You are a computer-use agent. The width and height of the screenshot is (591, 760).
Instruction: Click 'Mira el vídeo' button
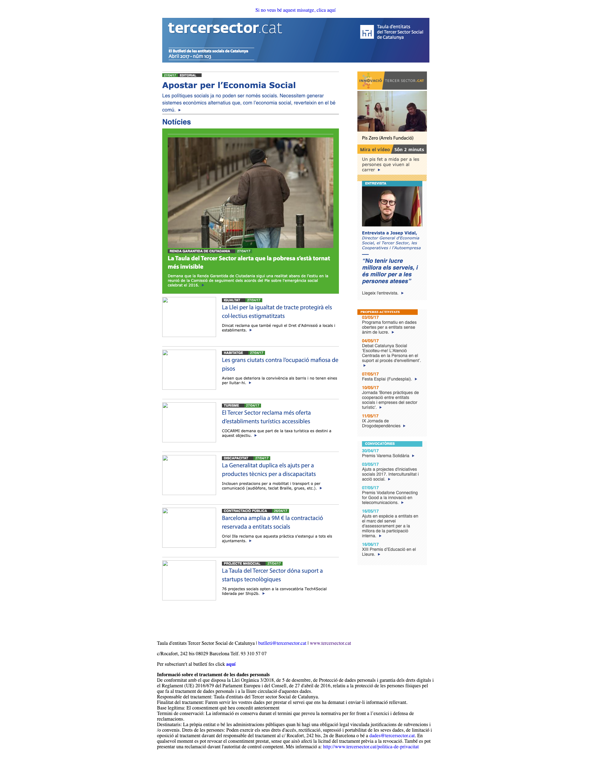click(375, 150)
